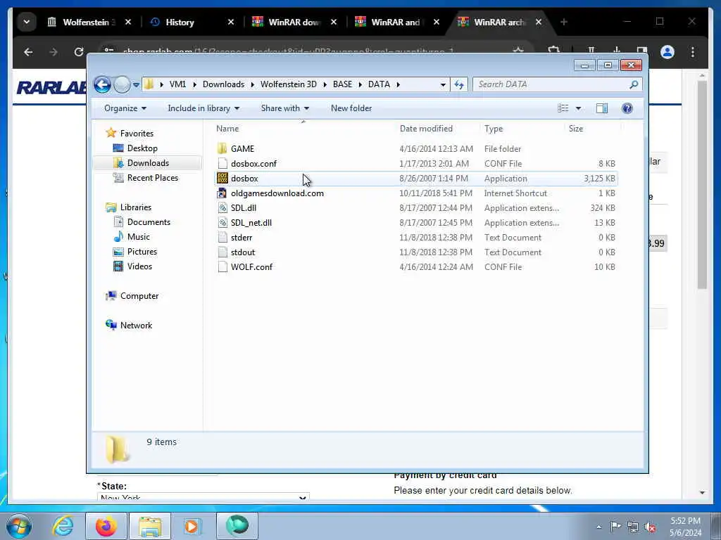Change the view with the views icon

(x=563, y=108)
